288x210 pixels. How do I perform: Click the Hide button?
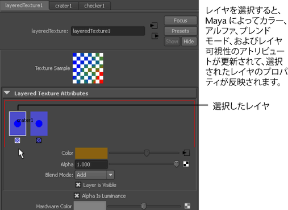(x=189, y=42)
